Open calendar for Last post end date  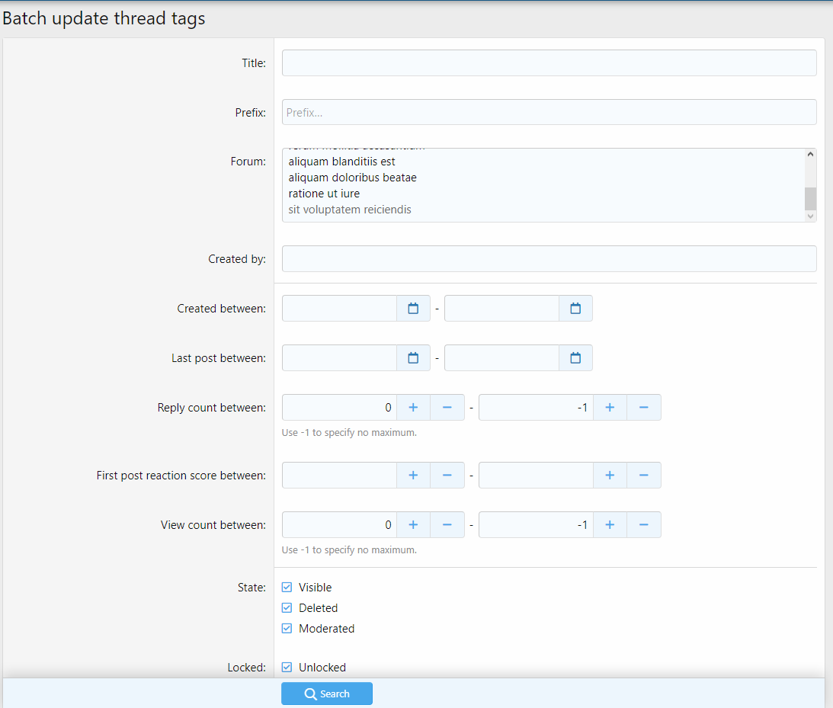(x=575, y=358)
